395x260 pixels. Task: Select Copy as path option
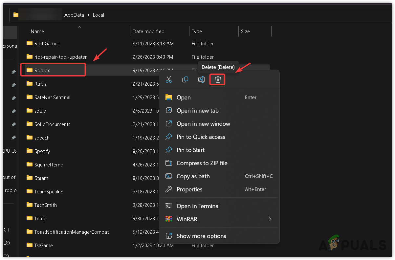tap(193, 176)
